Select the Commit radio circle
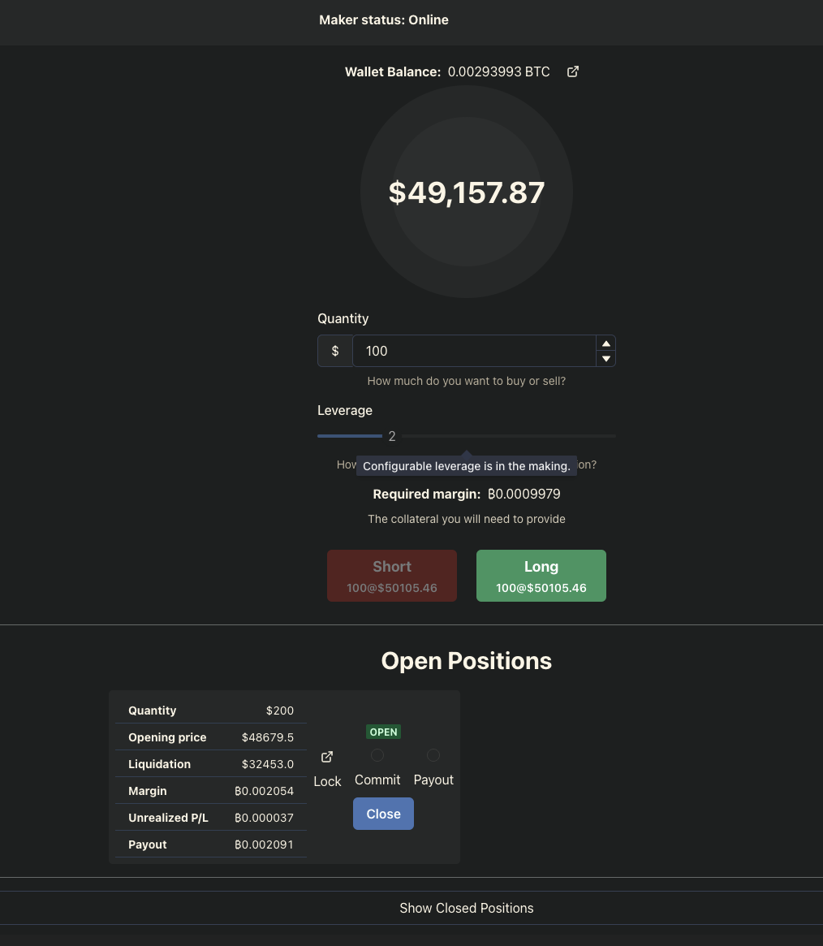 pyautogui.click(x=377, y=755)
